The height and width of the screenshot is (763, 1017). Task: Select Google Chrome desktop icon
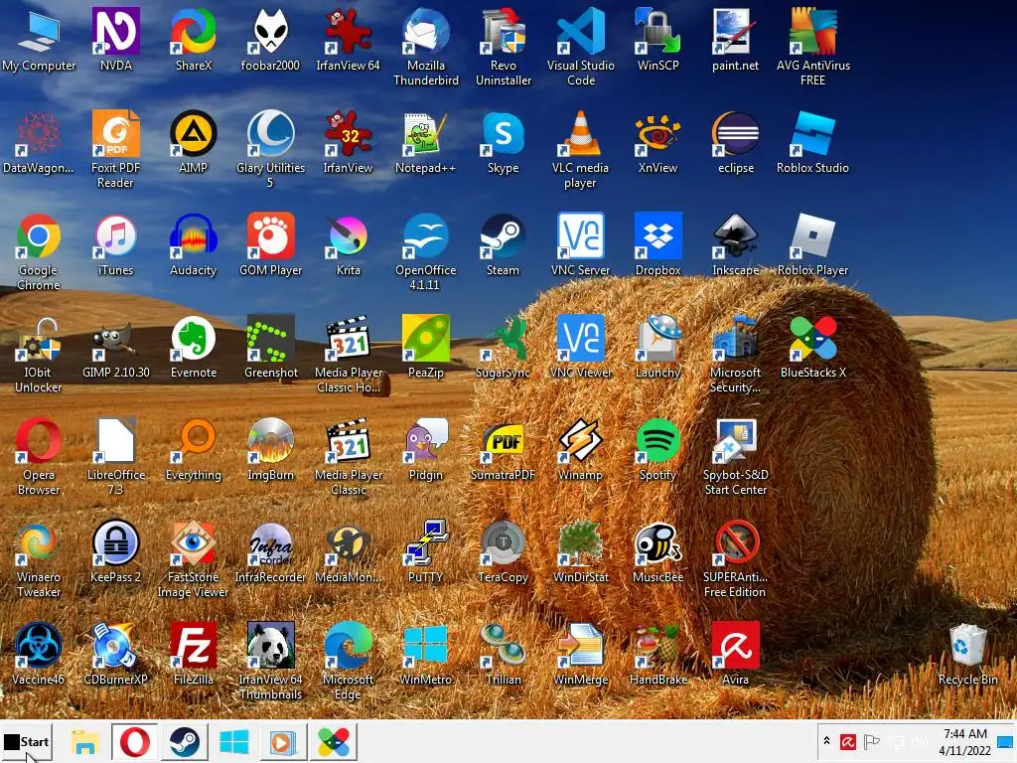[x=39, y=251]
